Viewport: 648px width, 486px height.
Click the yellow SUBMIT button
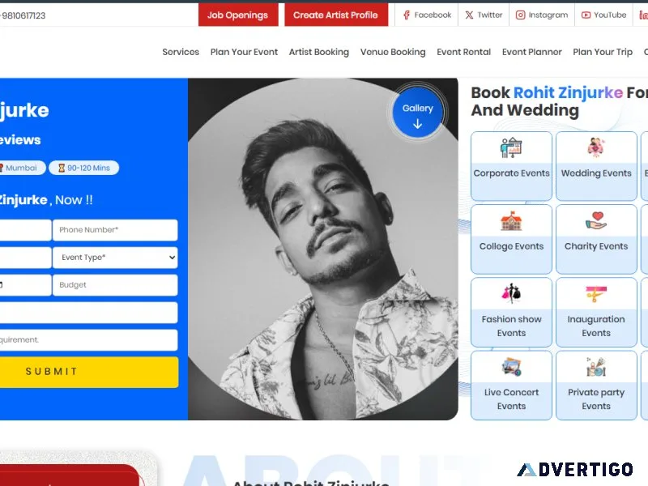(88, 372)
